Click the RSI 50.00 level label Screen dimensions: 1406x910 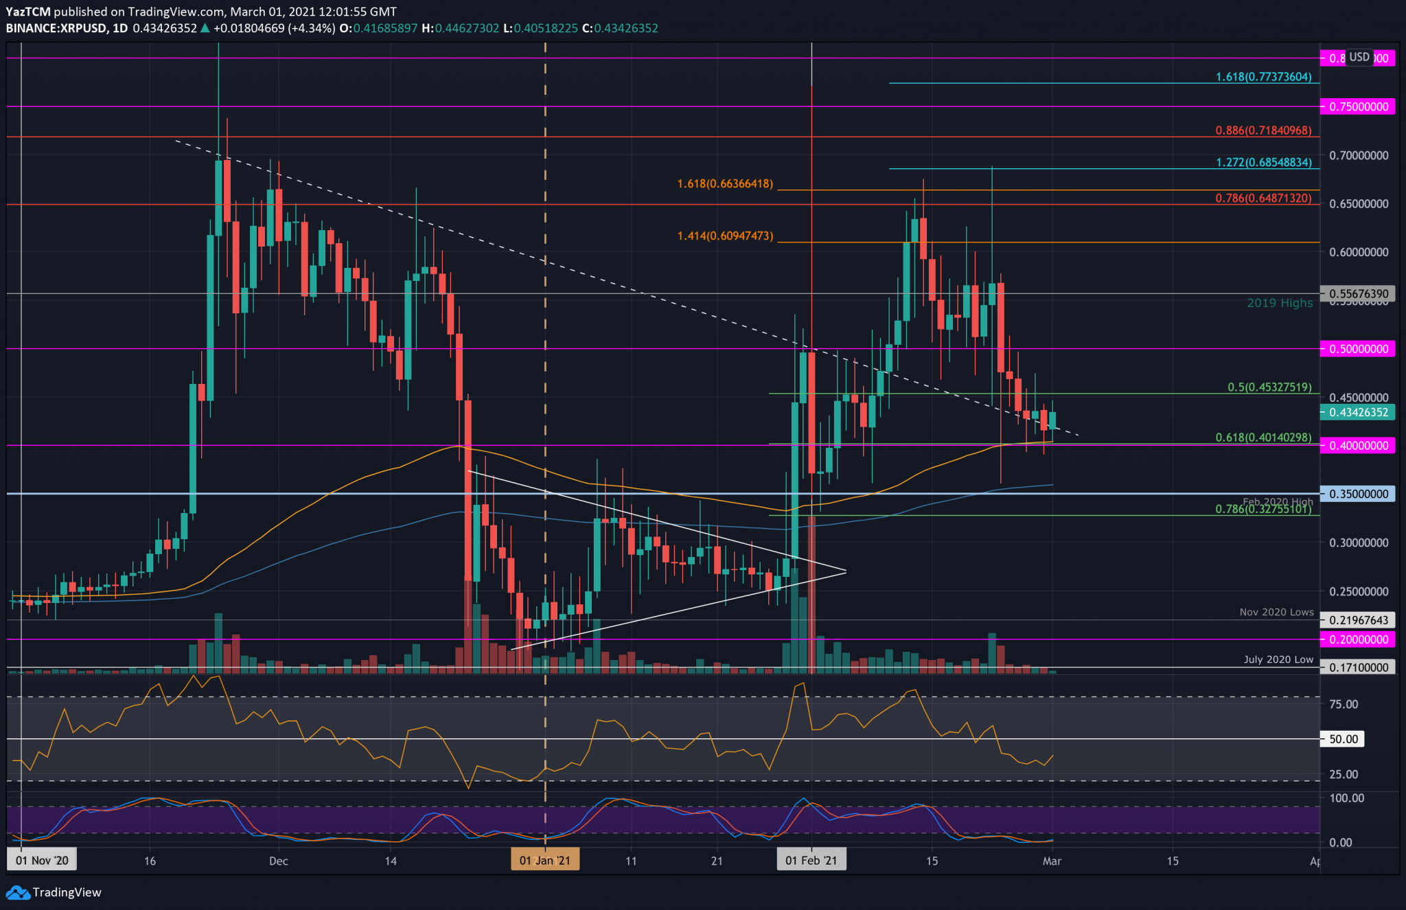1343,739
